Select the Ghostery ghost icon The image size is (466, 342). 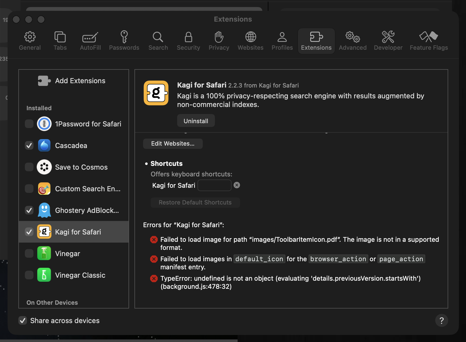tap(44, 210)
